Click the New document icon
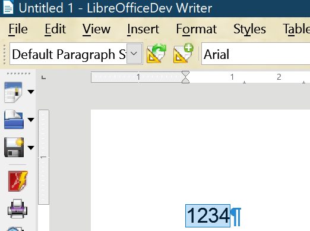The image size is (310, 231). coord(13,92)
